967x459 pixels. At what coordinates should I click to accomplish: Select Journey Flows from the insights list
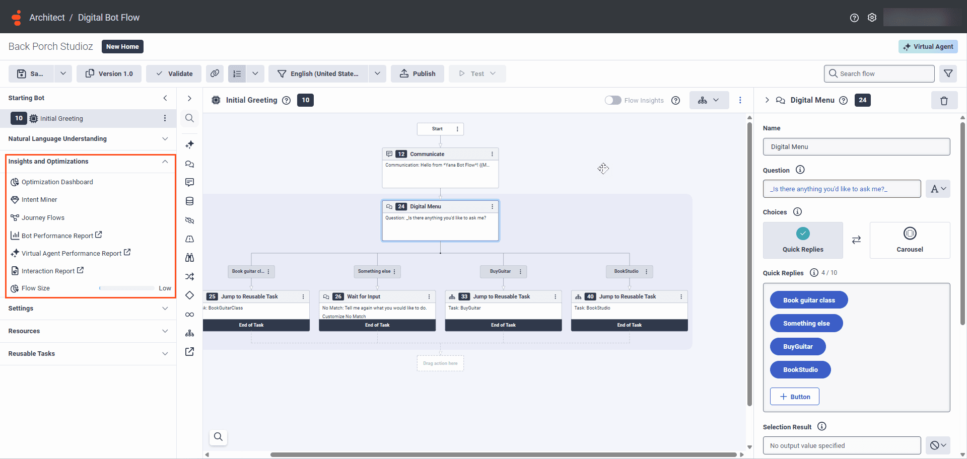(x=43, y=217)
